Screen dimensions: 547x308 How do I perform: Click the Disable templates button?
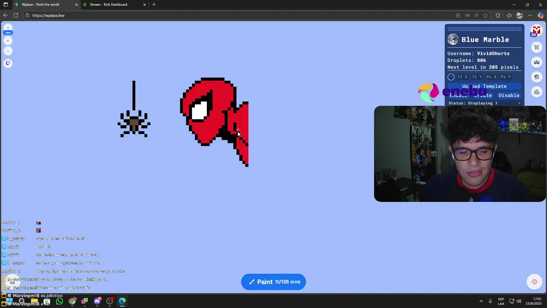[x=509, y=95]
